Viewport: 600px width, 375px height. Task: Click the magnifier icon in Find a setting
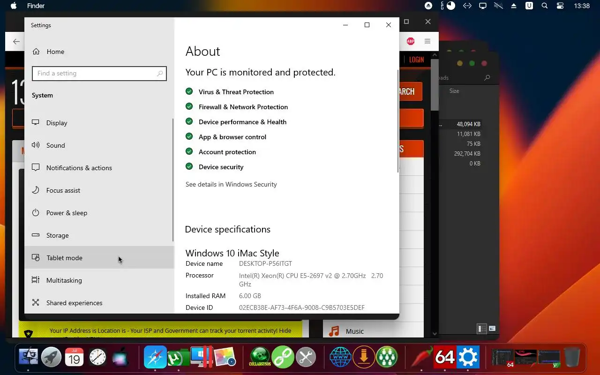point(160,73)
